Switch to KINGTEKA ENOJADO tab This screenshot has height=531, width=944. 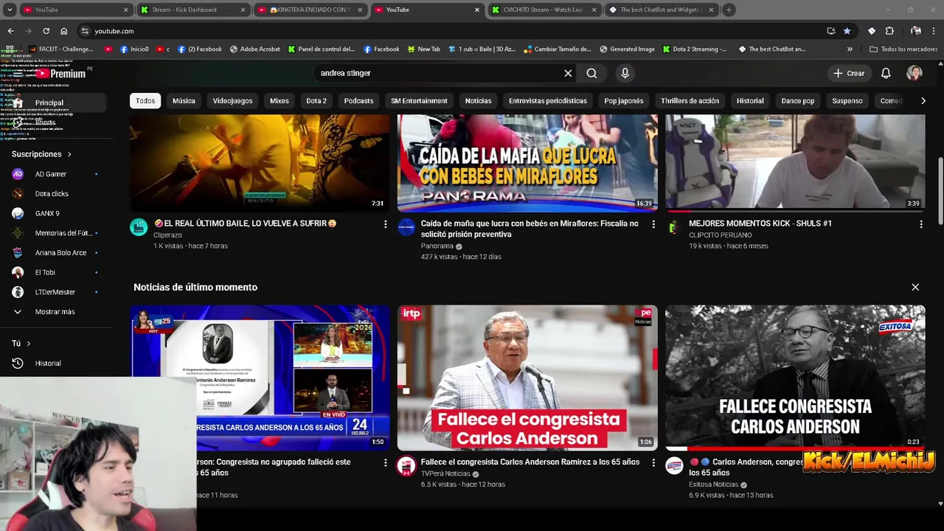coord(310,10)
